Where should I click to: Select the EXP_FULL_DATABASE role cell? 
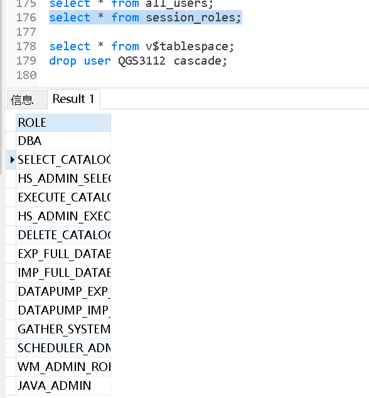(63, 254)
